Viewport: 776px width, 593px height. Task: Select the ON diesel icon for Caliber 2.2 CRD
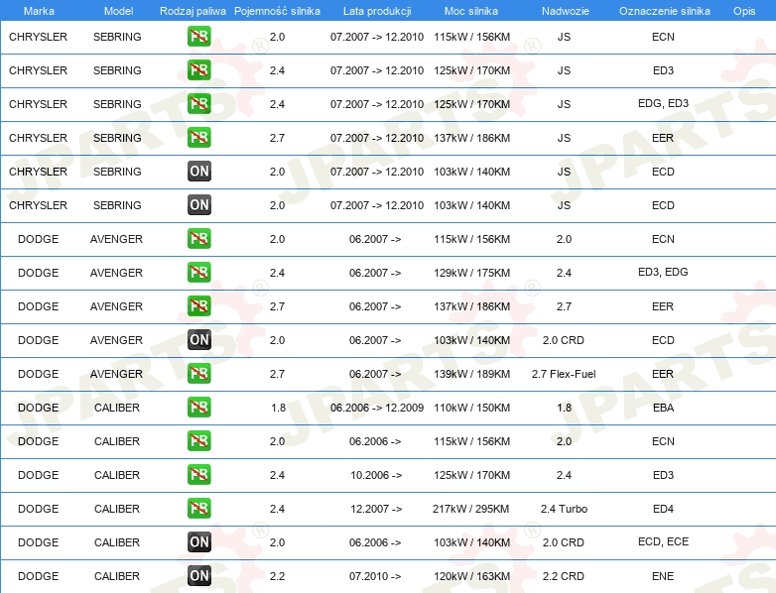198,576
